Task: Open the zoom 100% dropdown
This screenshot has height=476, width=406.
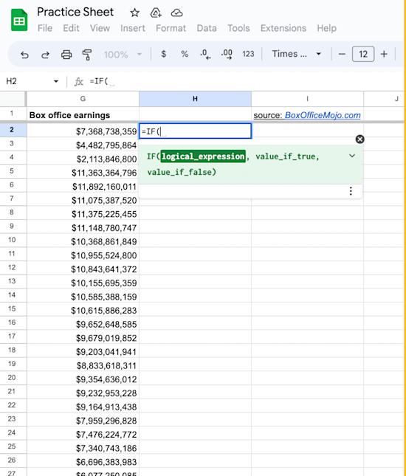Action: 123,55
